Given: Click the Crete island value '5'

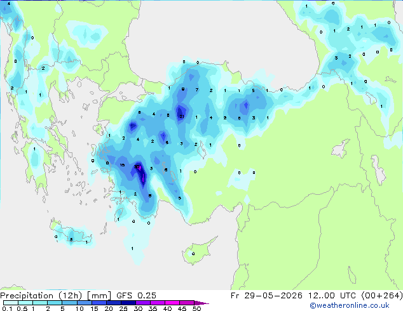Looking at the screenshot, I should [x=71, y=240].
